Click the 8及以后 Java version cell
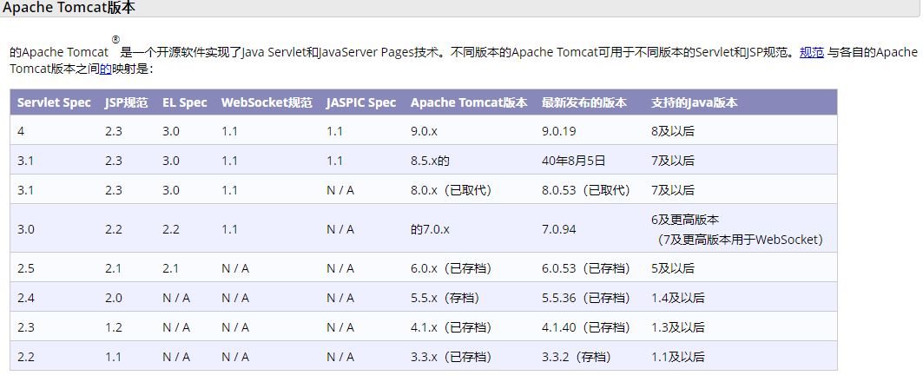 tap(673, 131)
